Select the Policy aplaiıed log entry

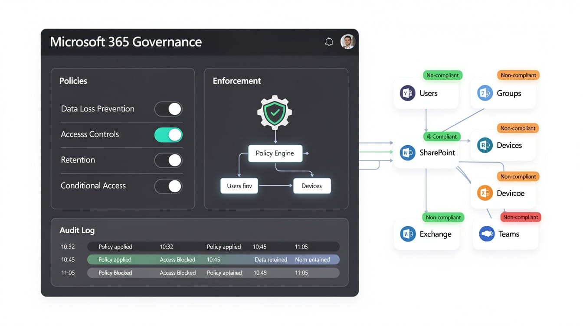(x=224, y=273)
